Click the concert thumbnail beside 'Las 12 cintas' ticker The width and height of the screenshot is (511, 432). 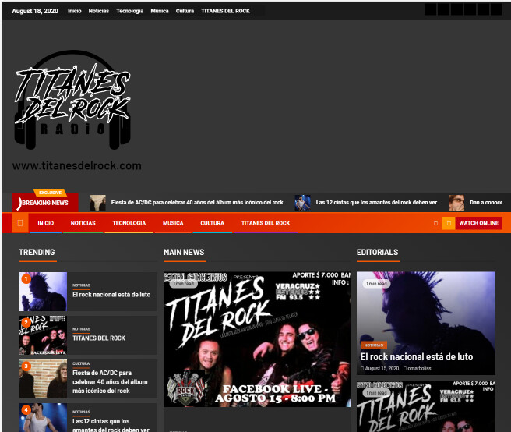[x=303, y=203]
